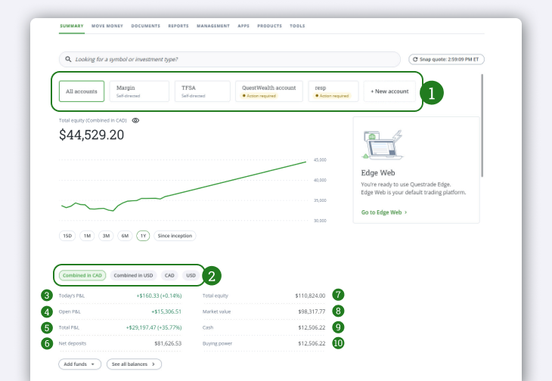Select the USD currency pill

click(191, 275)
